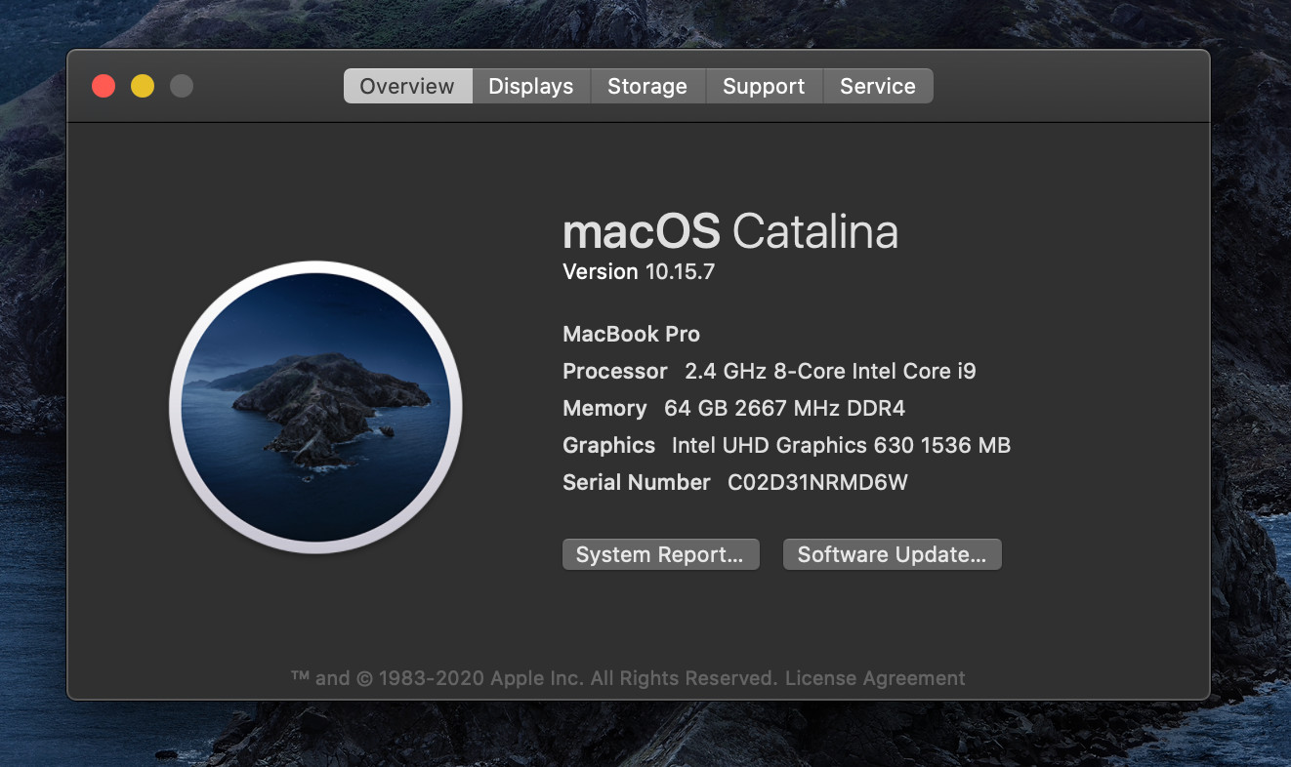Click the memory value 64 GB 2667 MHz DDR4
The width and height of the screenshot is (1291, 767).
click(x=784, y=408)
